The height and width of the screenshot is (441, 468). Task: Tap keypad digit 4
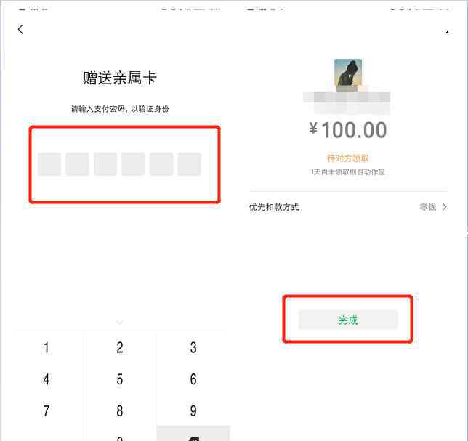pos(47,379)
